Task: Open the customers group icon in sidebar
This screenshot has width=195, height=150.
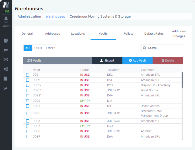Action: click(x=6, y=40)
